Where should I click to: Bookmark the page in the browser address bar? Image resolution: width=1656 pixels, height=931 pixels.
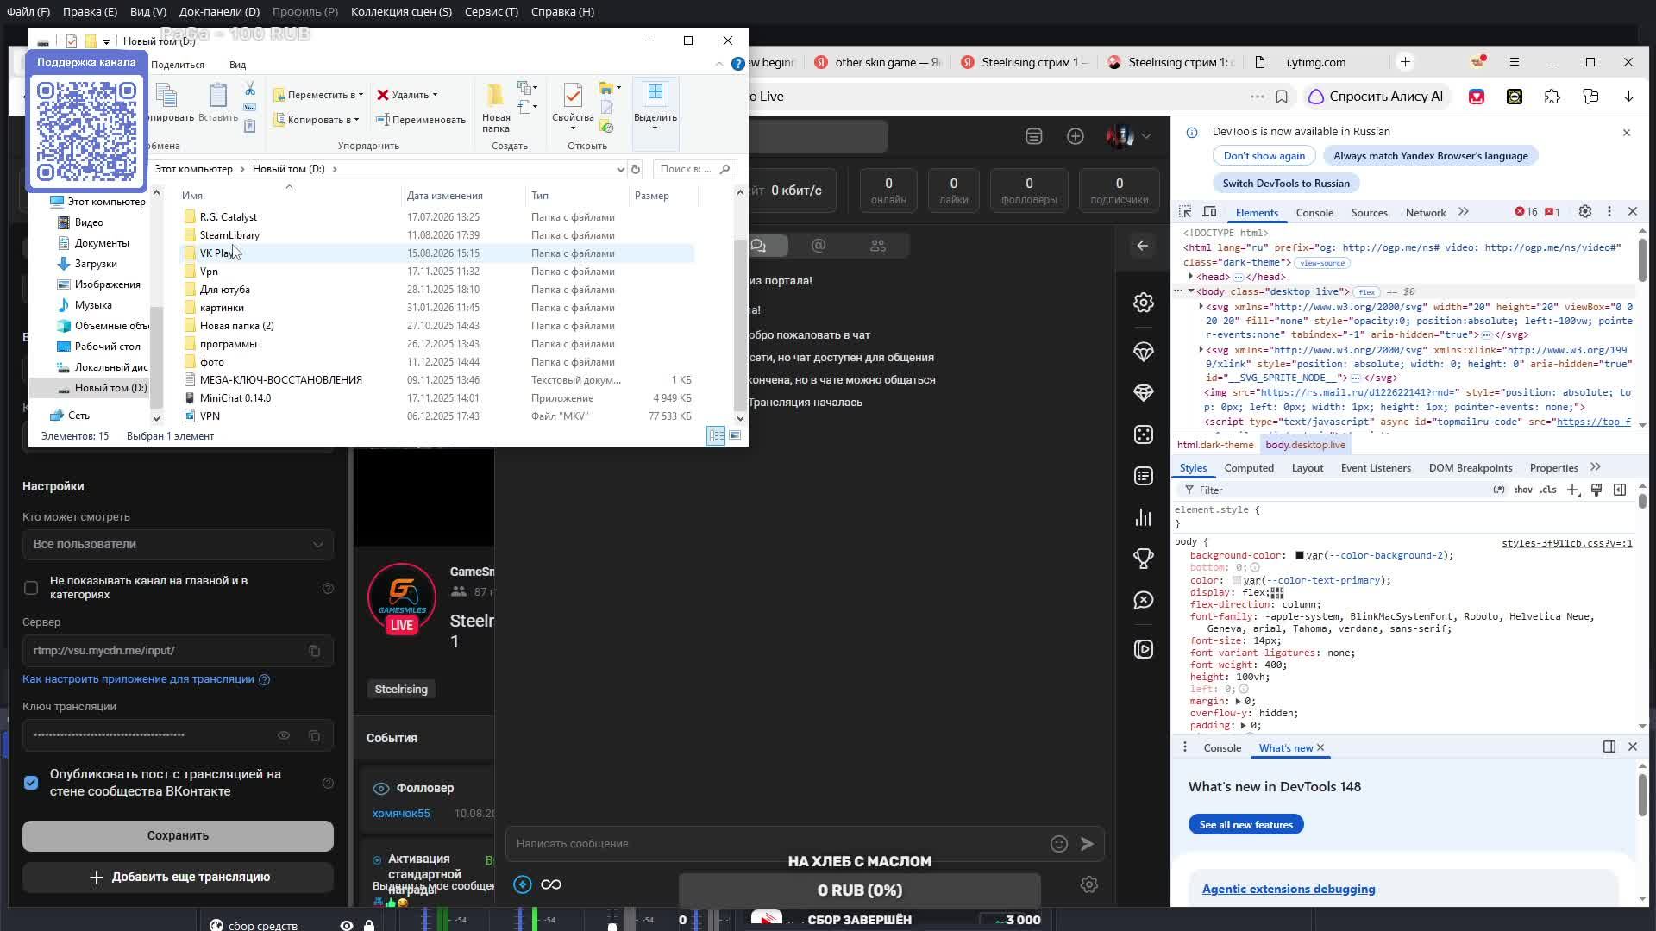[x=1282, y=97]
